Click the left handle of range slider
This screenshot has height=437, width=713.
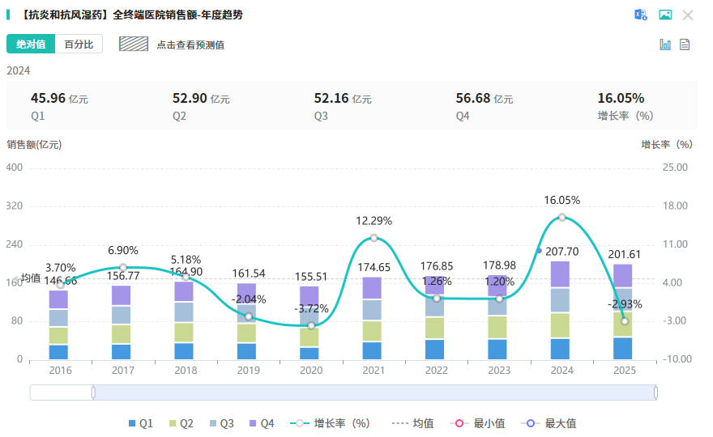point(93,392)
